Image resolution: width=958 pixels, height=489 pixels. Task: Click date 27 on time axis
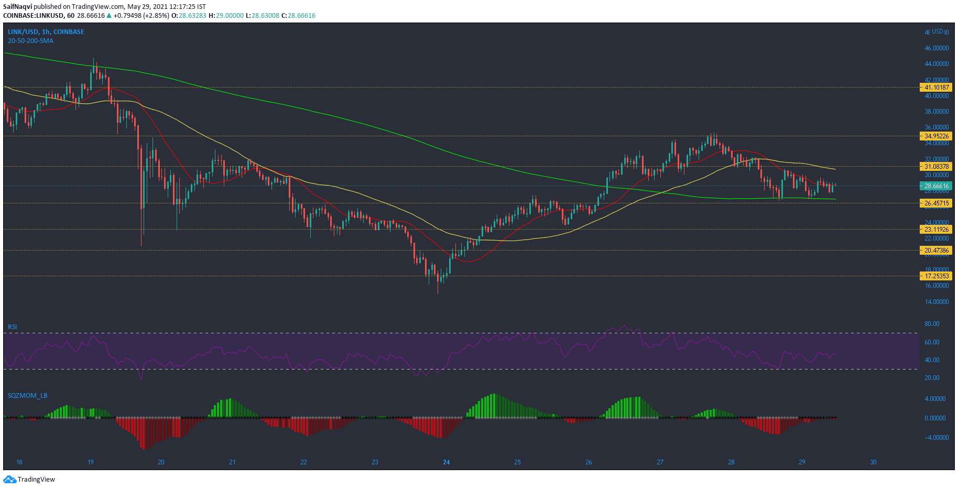coord(660,462)
